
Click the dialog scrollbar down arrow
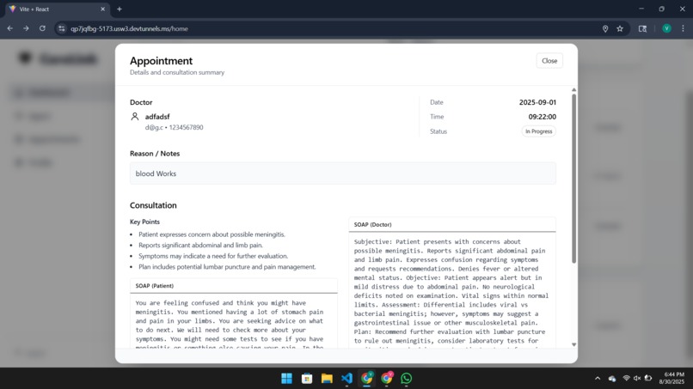(x=573, y=345)
